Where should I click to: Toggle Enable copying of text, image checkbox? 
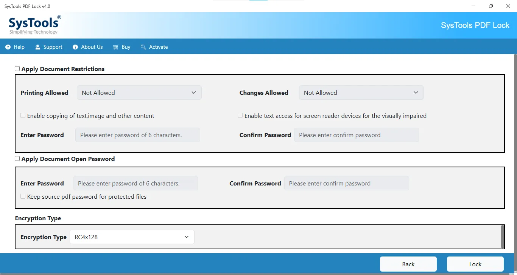23,116
